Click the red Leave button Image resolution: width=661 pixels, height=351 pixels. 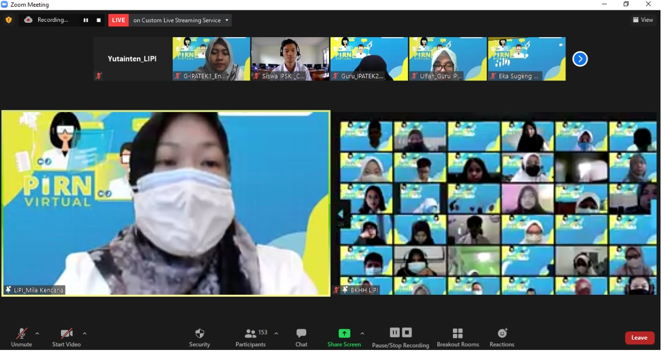pos(639,338)
